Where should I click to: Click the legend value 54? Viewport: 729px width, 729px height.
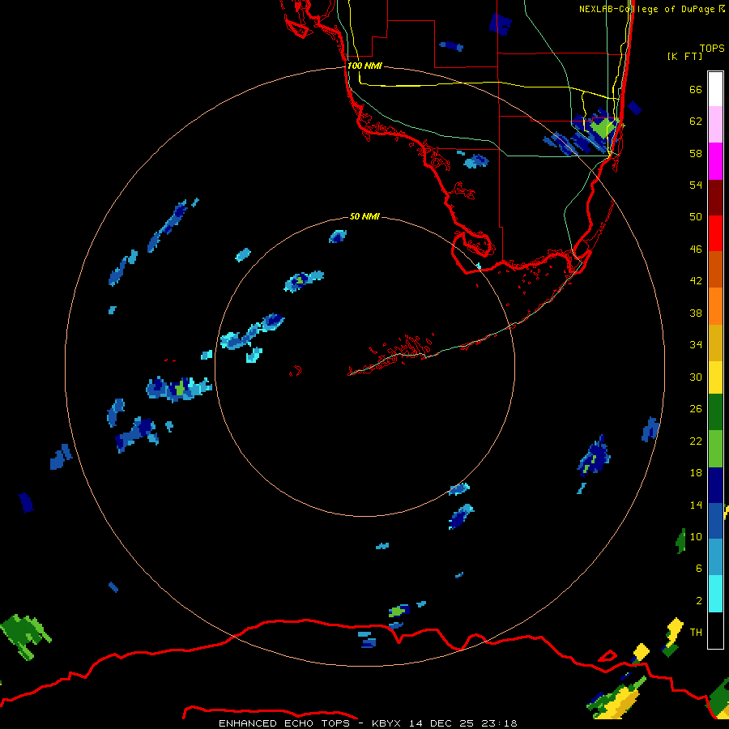(x=696, y=185)
